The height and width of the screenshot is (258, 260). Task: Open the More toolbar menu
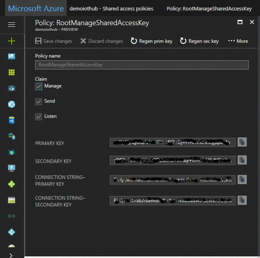[x=238, y=41]
